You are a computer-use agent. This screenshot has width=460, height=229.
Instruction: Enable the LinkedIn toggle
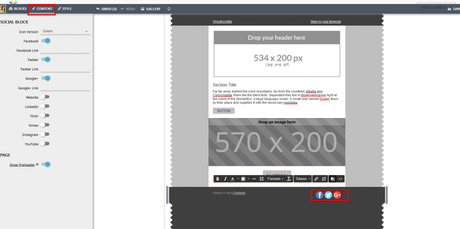point(44,106)
